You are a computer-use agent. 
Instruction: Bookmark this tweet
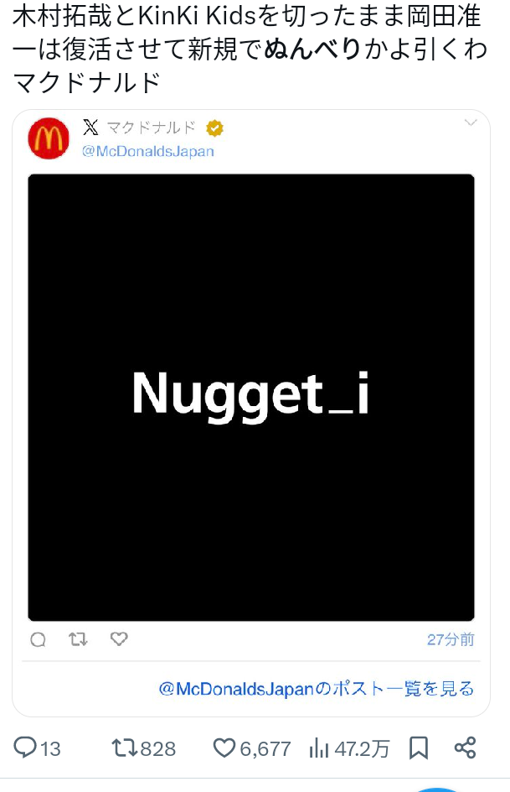(418, 748)
